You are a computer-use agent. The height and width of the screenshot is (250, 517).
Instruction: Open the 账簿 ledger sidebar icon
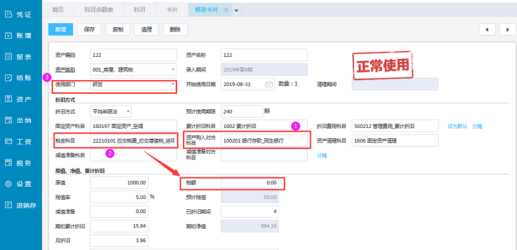(x=8, y=36)
